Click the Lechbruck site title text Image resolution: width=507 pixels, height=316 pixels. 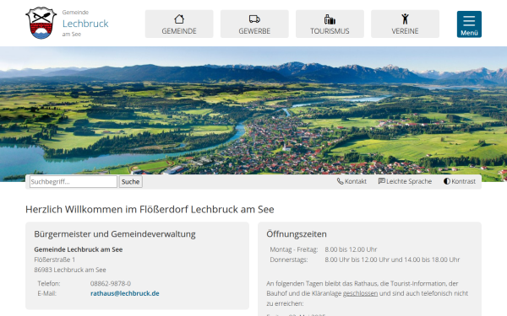pos(85,24)
